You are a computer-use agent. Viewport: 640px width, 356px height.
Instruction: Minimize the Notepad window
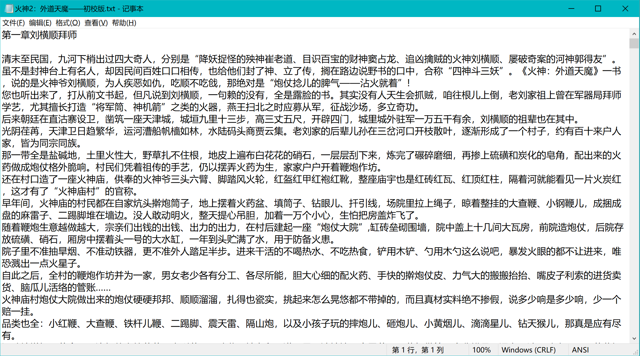pyautogui.click(x=571, y=9)
